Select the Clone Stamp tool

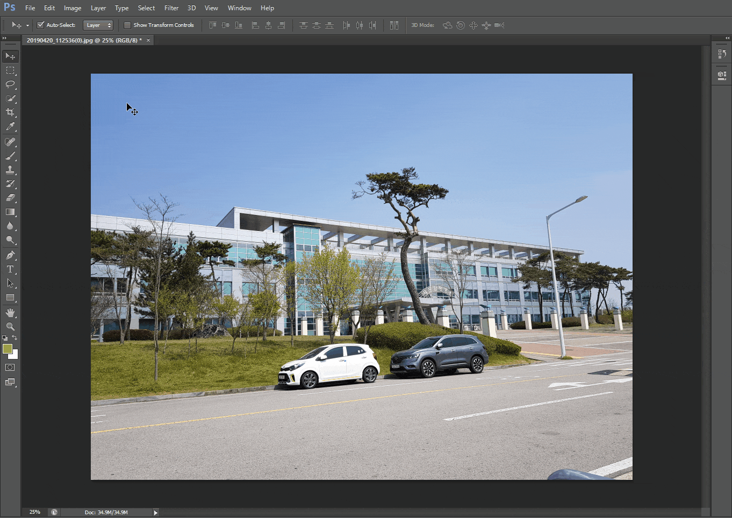tap(10, 170)
